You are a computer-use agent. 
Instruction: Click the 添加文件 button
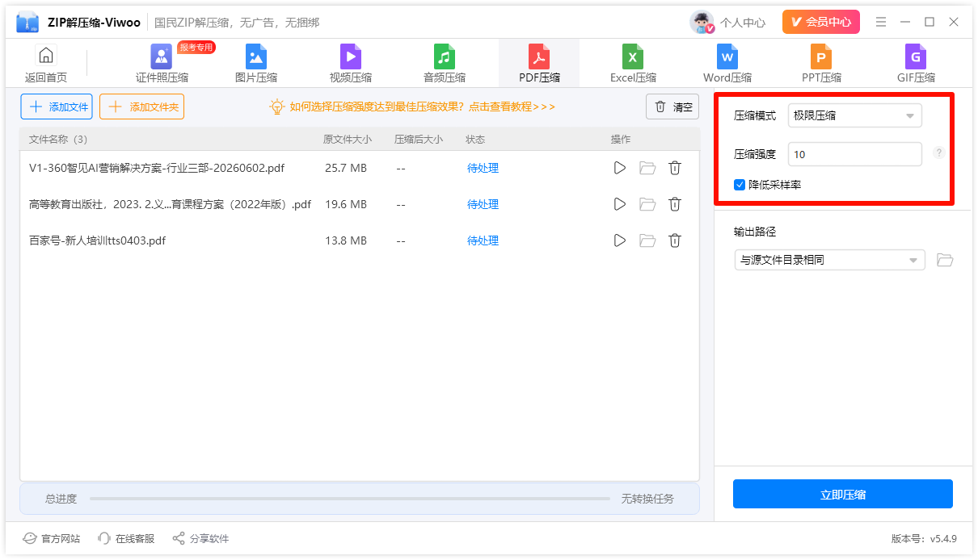click(x=57, y=107)
